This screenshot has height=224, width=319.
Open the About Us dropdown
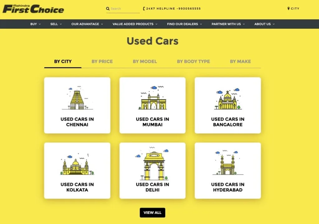(x=264, y=24)
